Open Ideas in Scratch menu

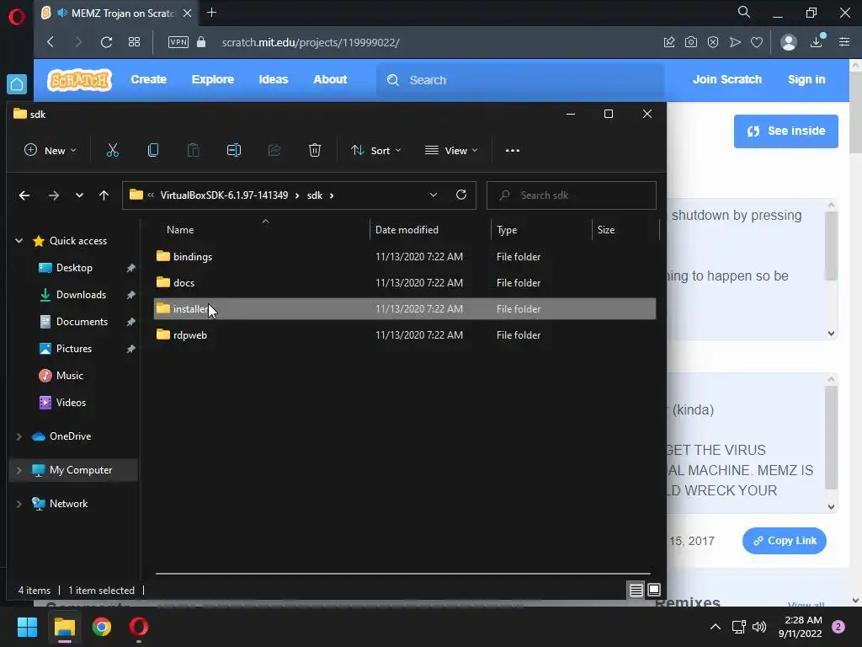click(x=274, y=79)
